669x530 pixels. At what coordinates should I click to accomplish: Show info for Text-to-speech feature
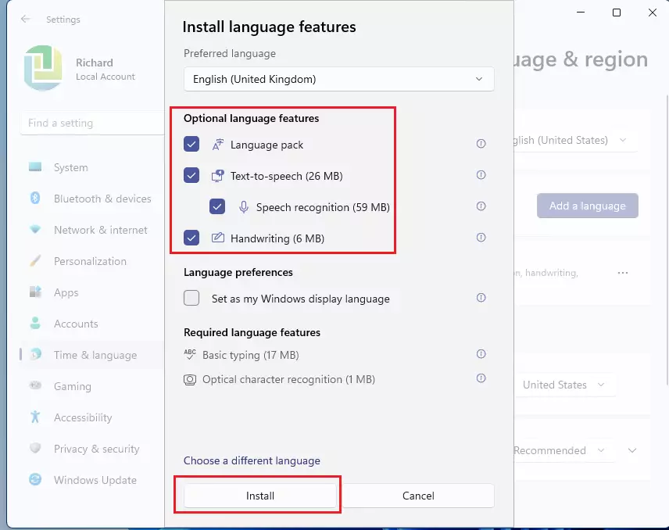(481, 175)
